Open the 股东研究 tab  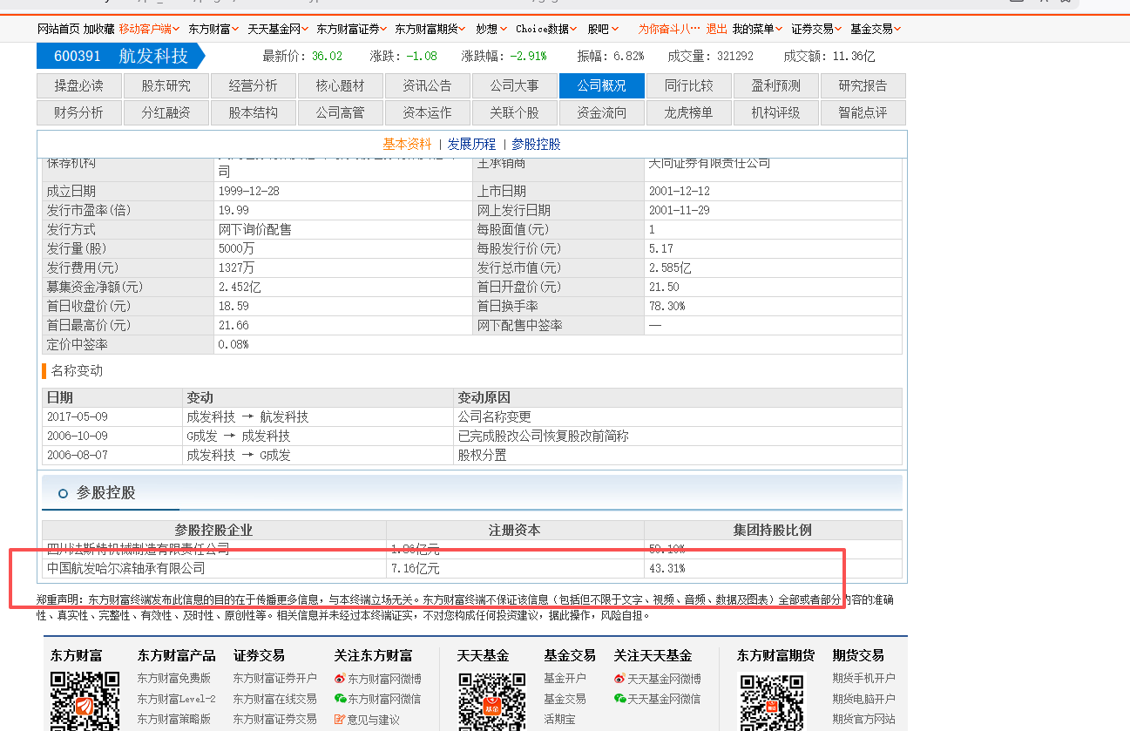point(166,85)
